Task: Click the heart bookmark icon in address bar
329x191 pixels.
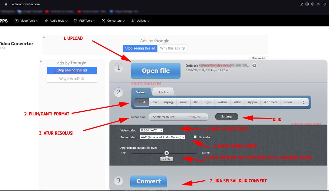Action: coord(324,4)
